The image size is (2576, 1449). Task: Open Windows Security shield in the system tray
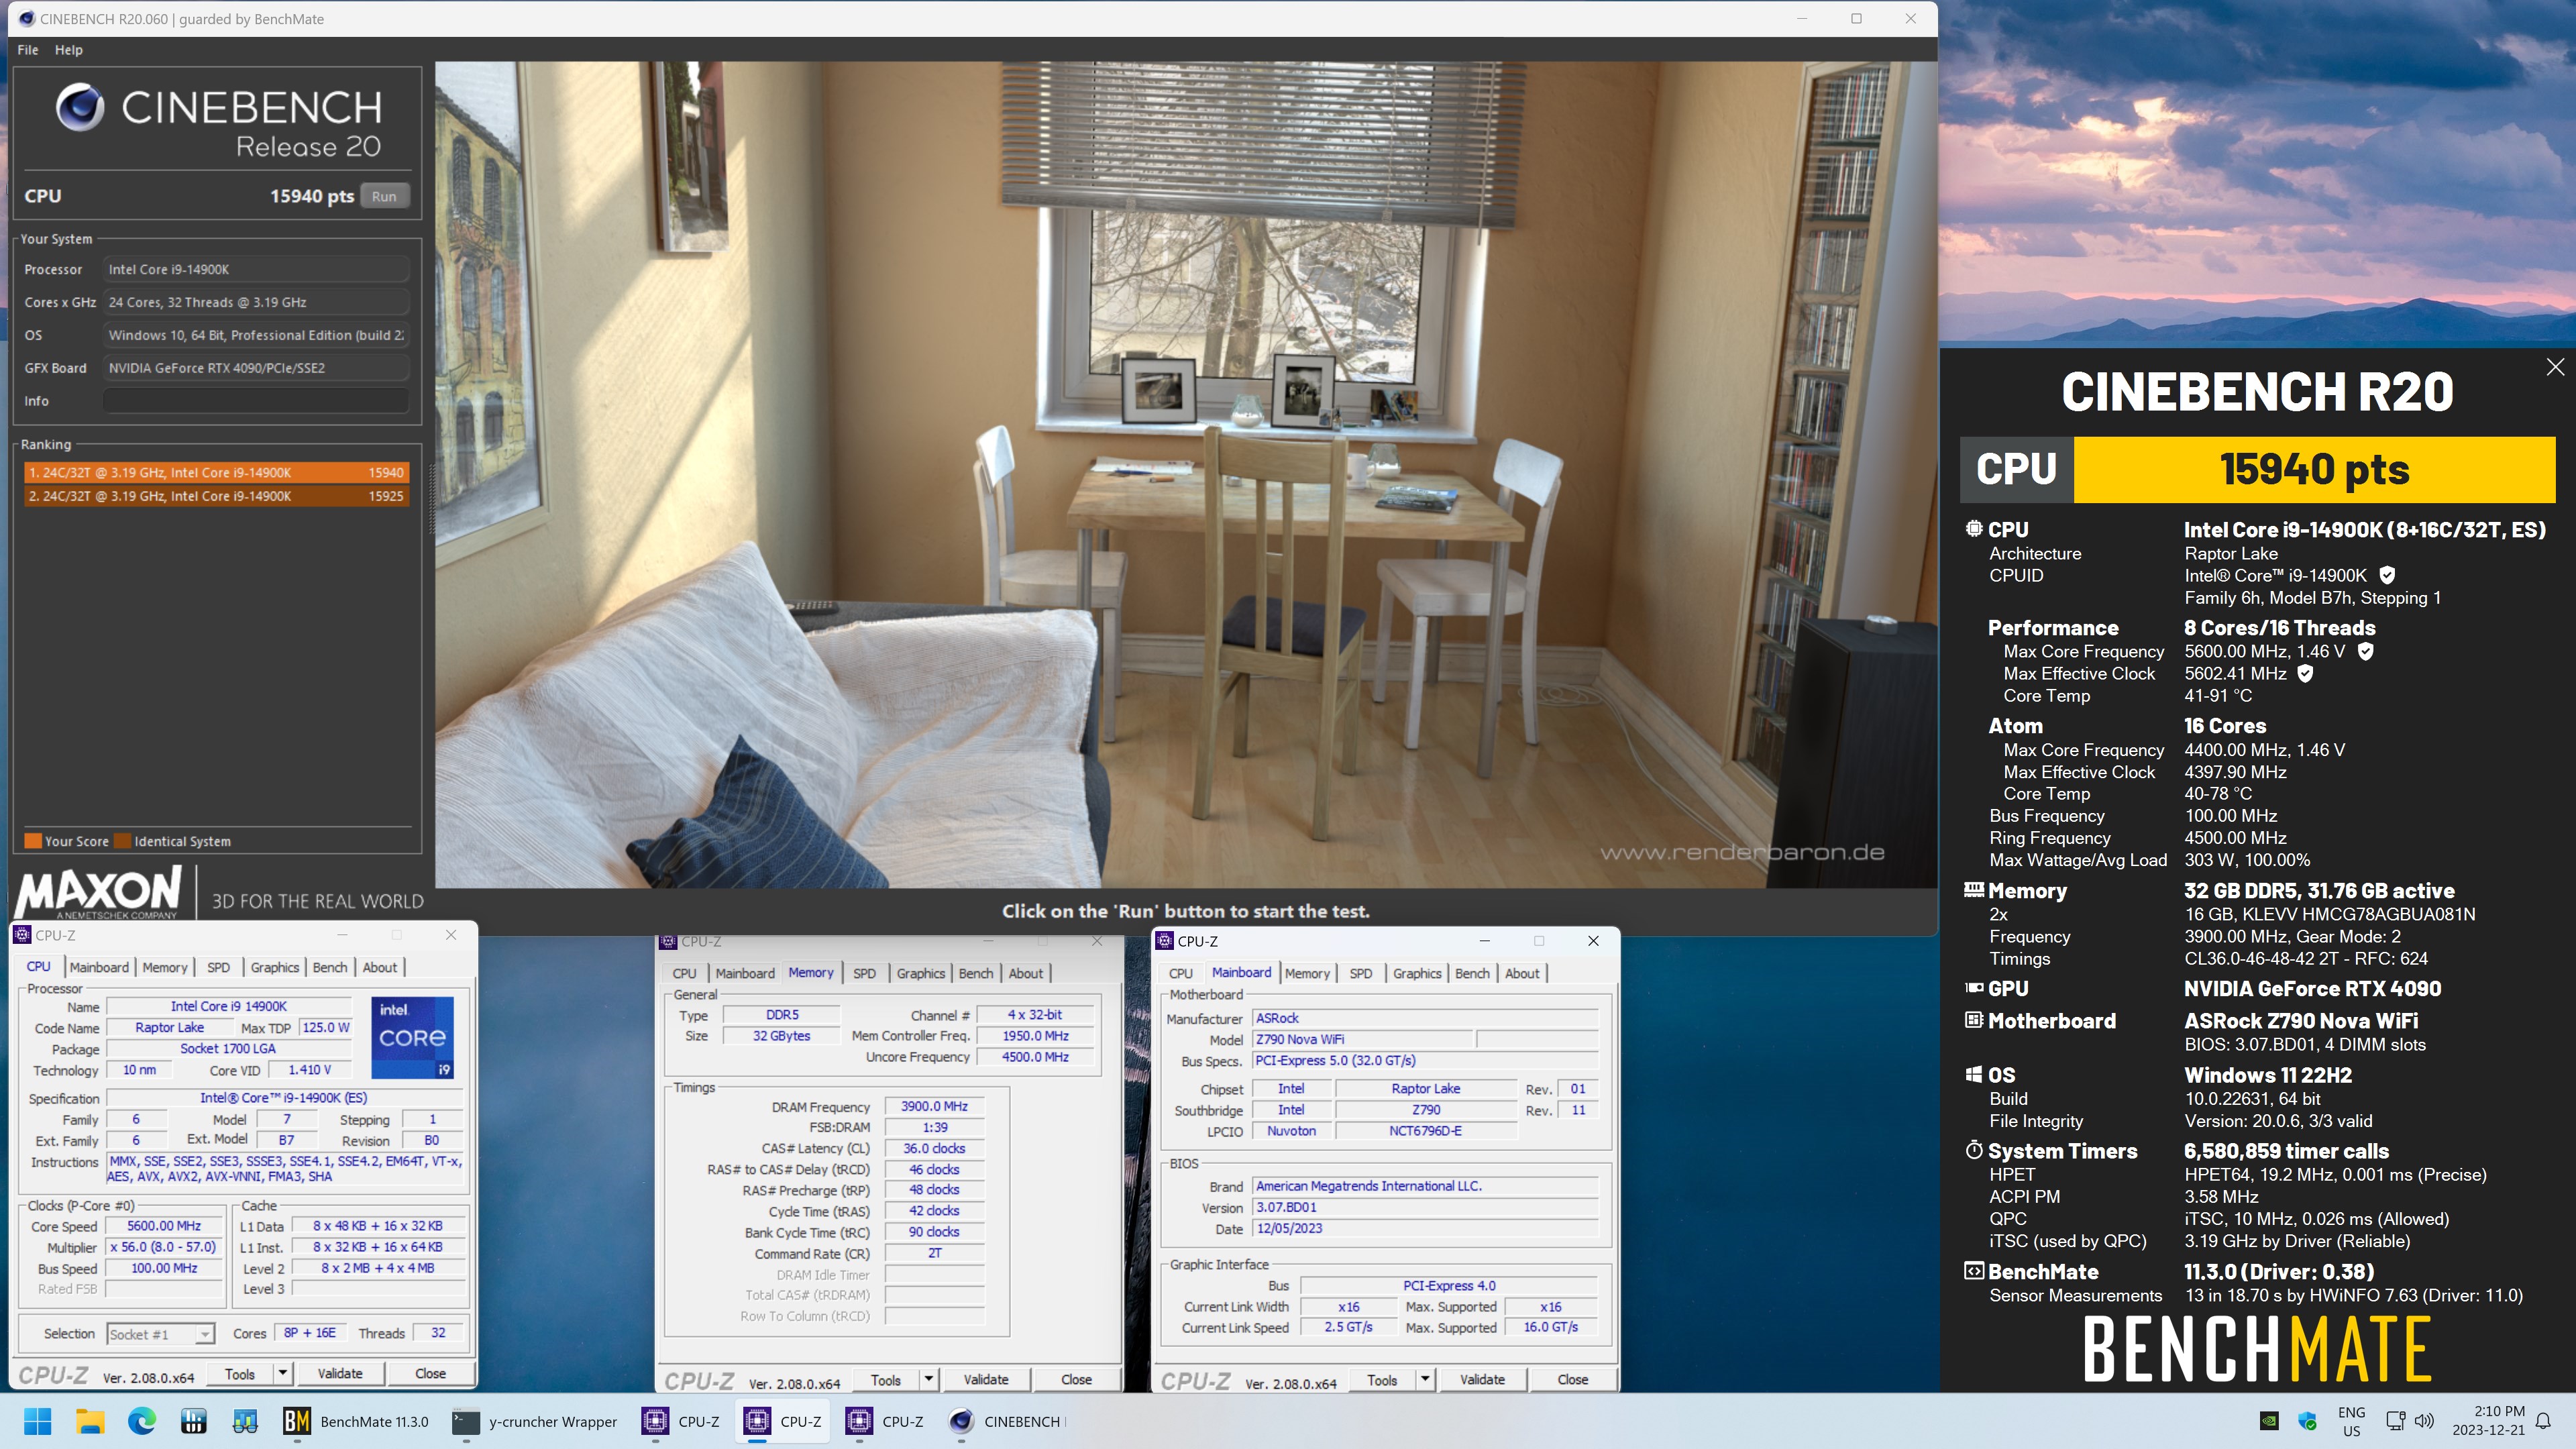2308,1421
